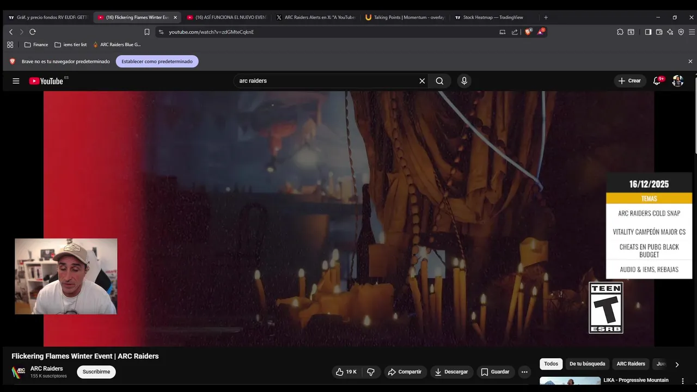Open the LIKA - Progressive Mountain thumbnail
Viewport: 697px width, 392px height.
[570, 381]
